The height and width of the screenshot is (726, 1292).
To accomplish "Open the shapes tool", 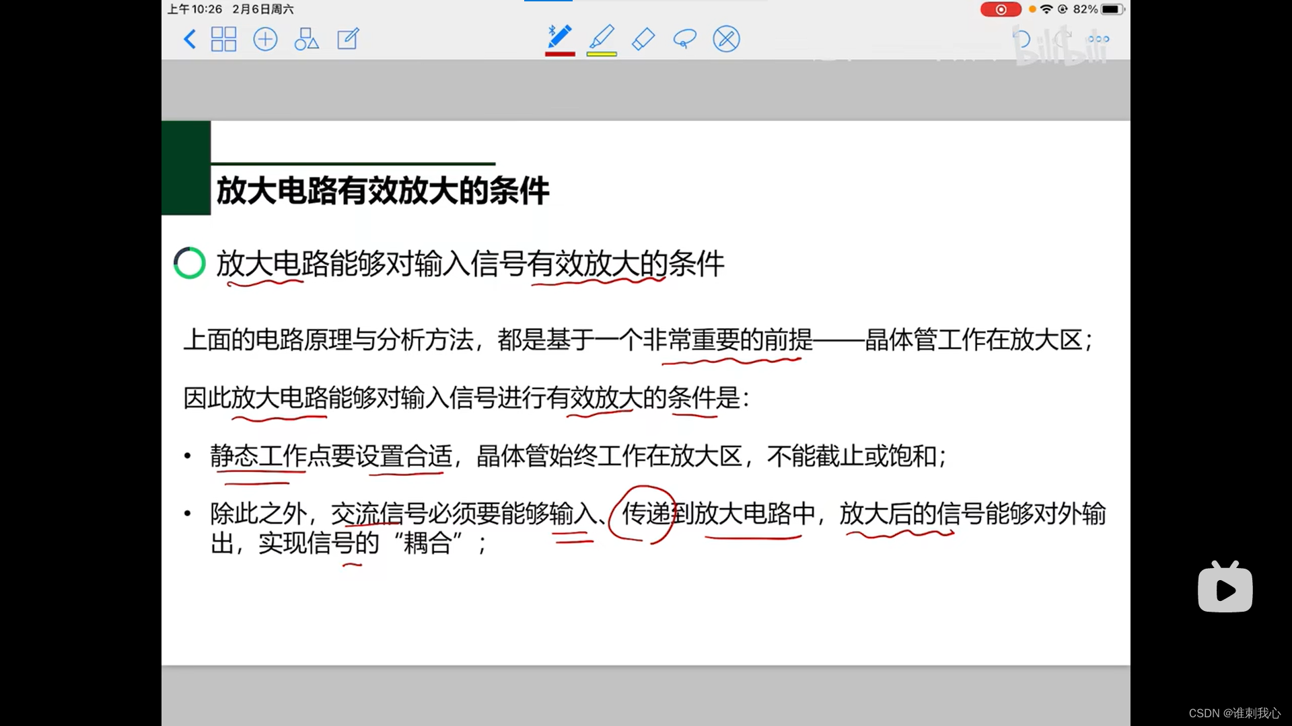I will point(306,39).
